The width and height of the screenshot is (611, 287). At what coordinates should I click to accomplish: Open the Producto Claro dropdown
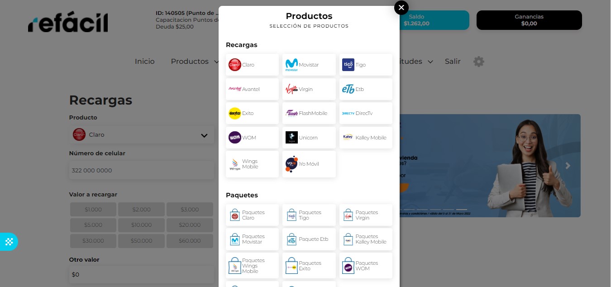coord(142,135)
